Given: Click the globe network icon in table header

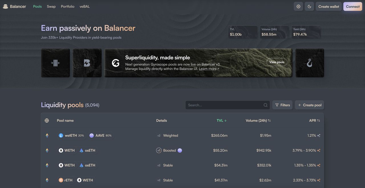Looking at the screenshot, I should click(x=47, y=120).
